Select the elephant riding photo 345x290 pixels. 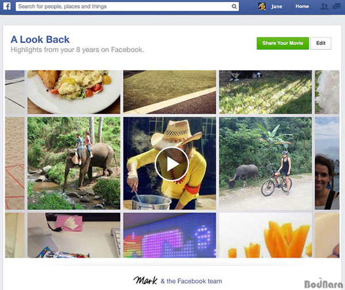click(74, 163)
